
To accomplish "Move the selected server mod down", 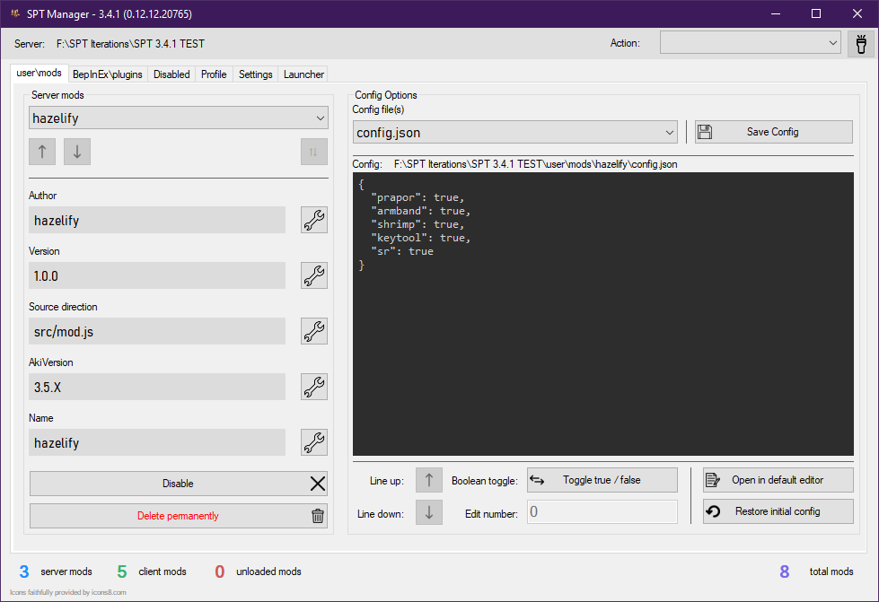I will 77,152.
